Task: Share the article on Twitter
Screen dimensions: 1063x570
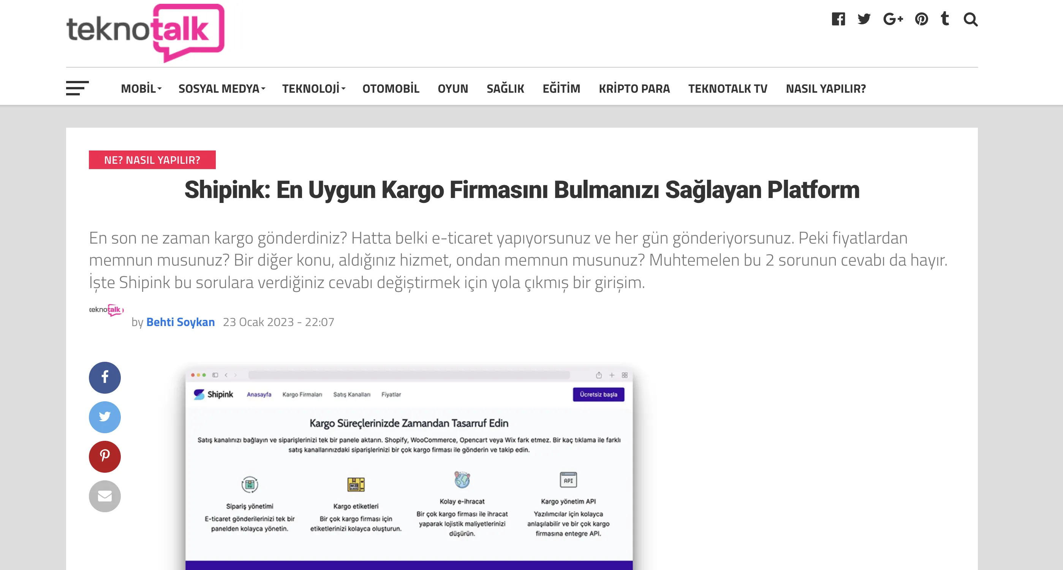Action: [104, 417]
